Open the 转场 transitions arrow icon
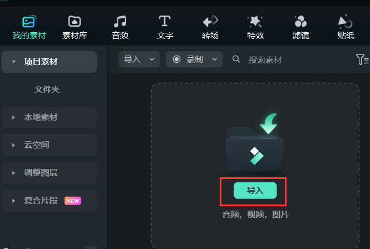Screen dimensions: 370x249 pyautogui.click(x=210, y=21)
